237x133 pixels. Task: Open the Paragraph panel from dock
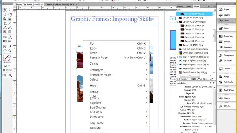pyautogui.click(x=226, y=55)
